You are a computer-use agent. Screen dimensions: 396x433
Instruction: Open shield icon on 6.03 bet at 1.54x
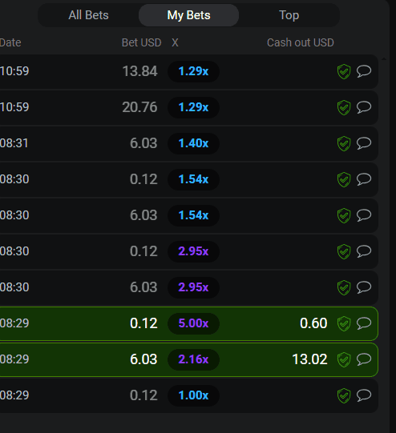(344, 215)
